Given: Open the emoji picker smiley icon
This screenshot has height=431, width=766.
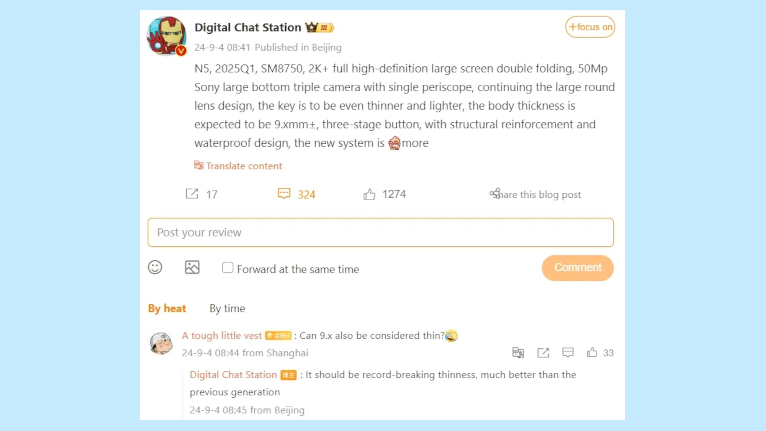Looking at the screenshot, I should [x=155, y=267].
